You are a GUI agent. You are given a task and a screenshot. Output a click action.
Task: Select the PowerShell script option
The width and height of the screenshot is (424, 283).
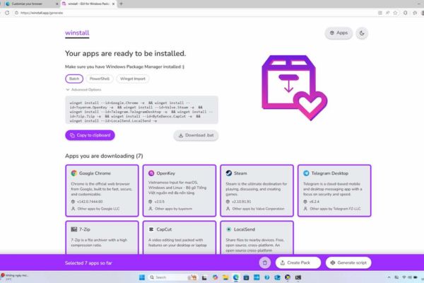[x=100, y=79]
